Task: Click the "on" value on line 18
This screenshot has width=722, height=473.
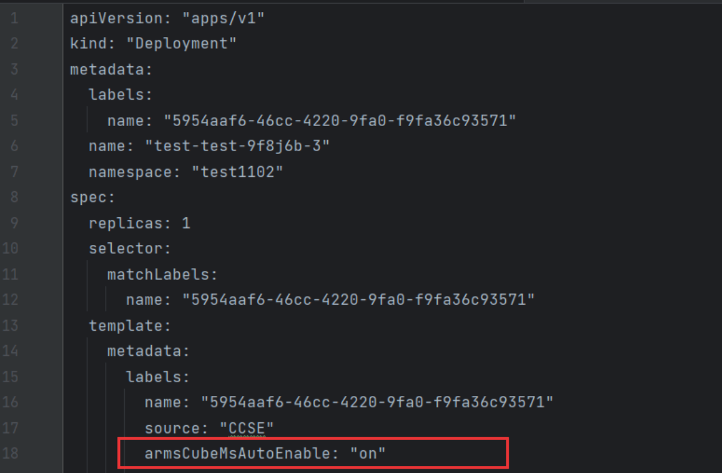Action: [x=368, y=453]
